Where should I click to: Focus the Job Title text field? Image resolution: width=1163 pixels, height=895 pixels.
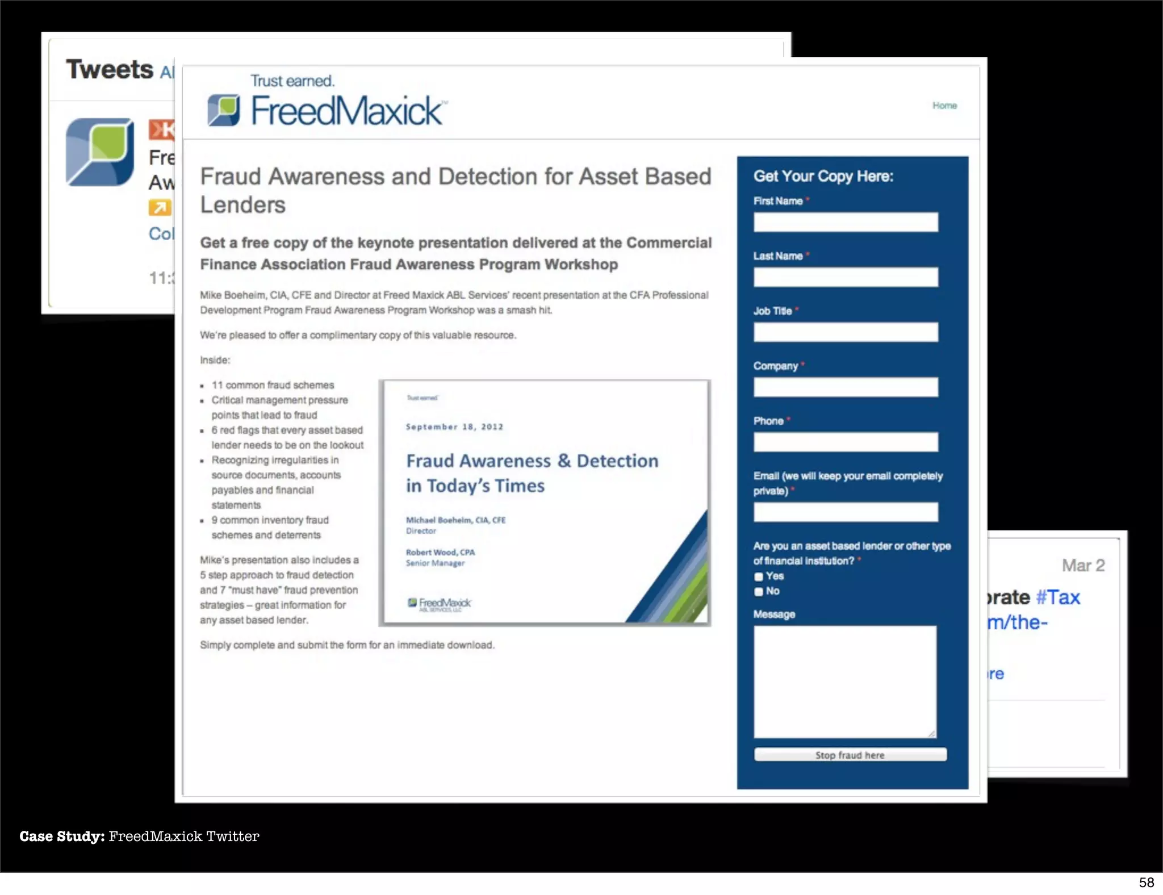846,332
